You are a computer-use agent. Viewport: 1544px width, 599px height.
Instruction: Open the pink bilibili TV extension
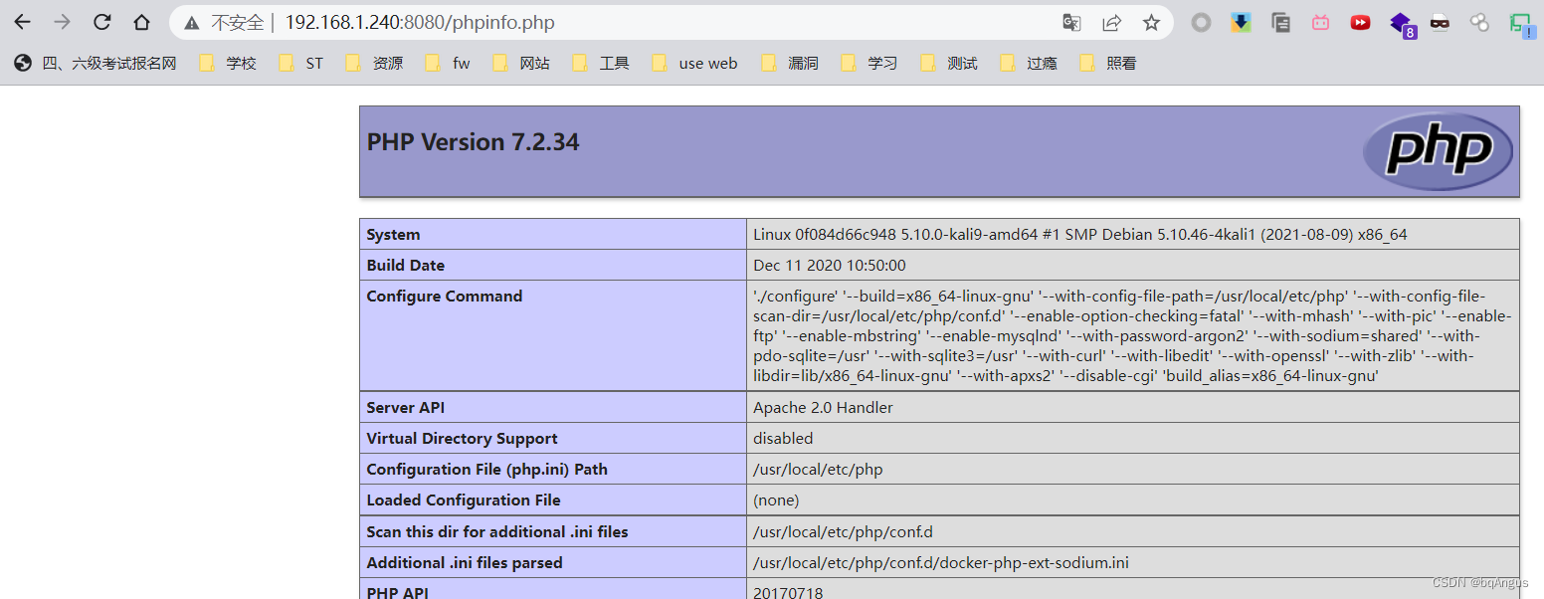pos(1320,22)
